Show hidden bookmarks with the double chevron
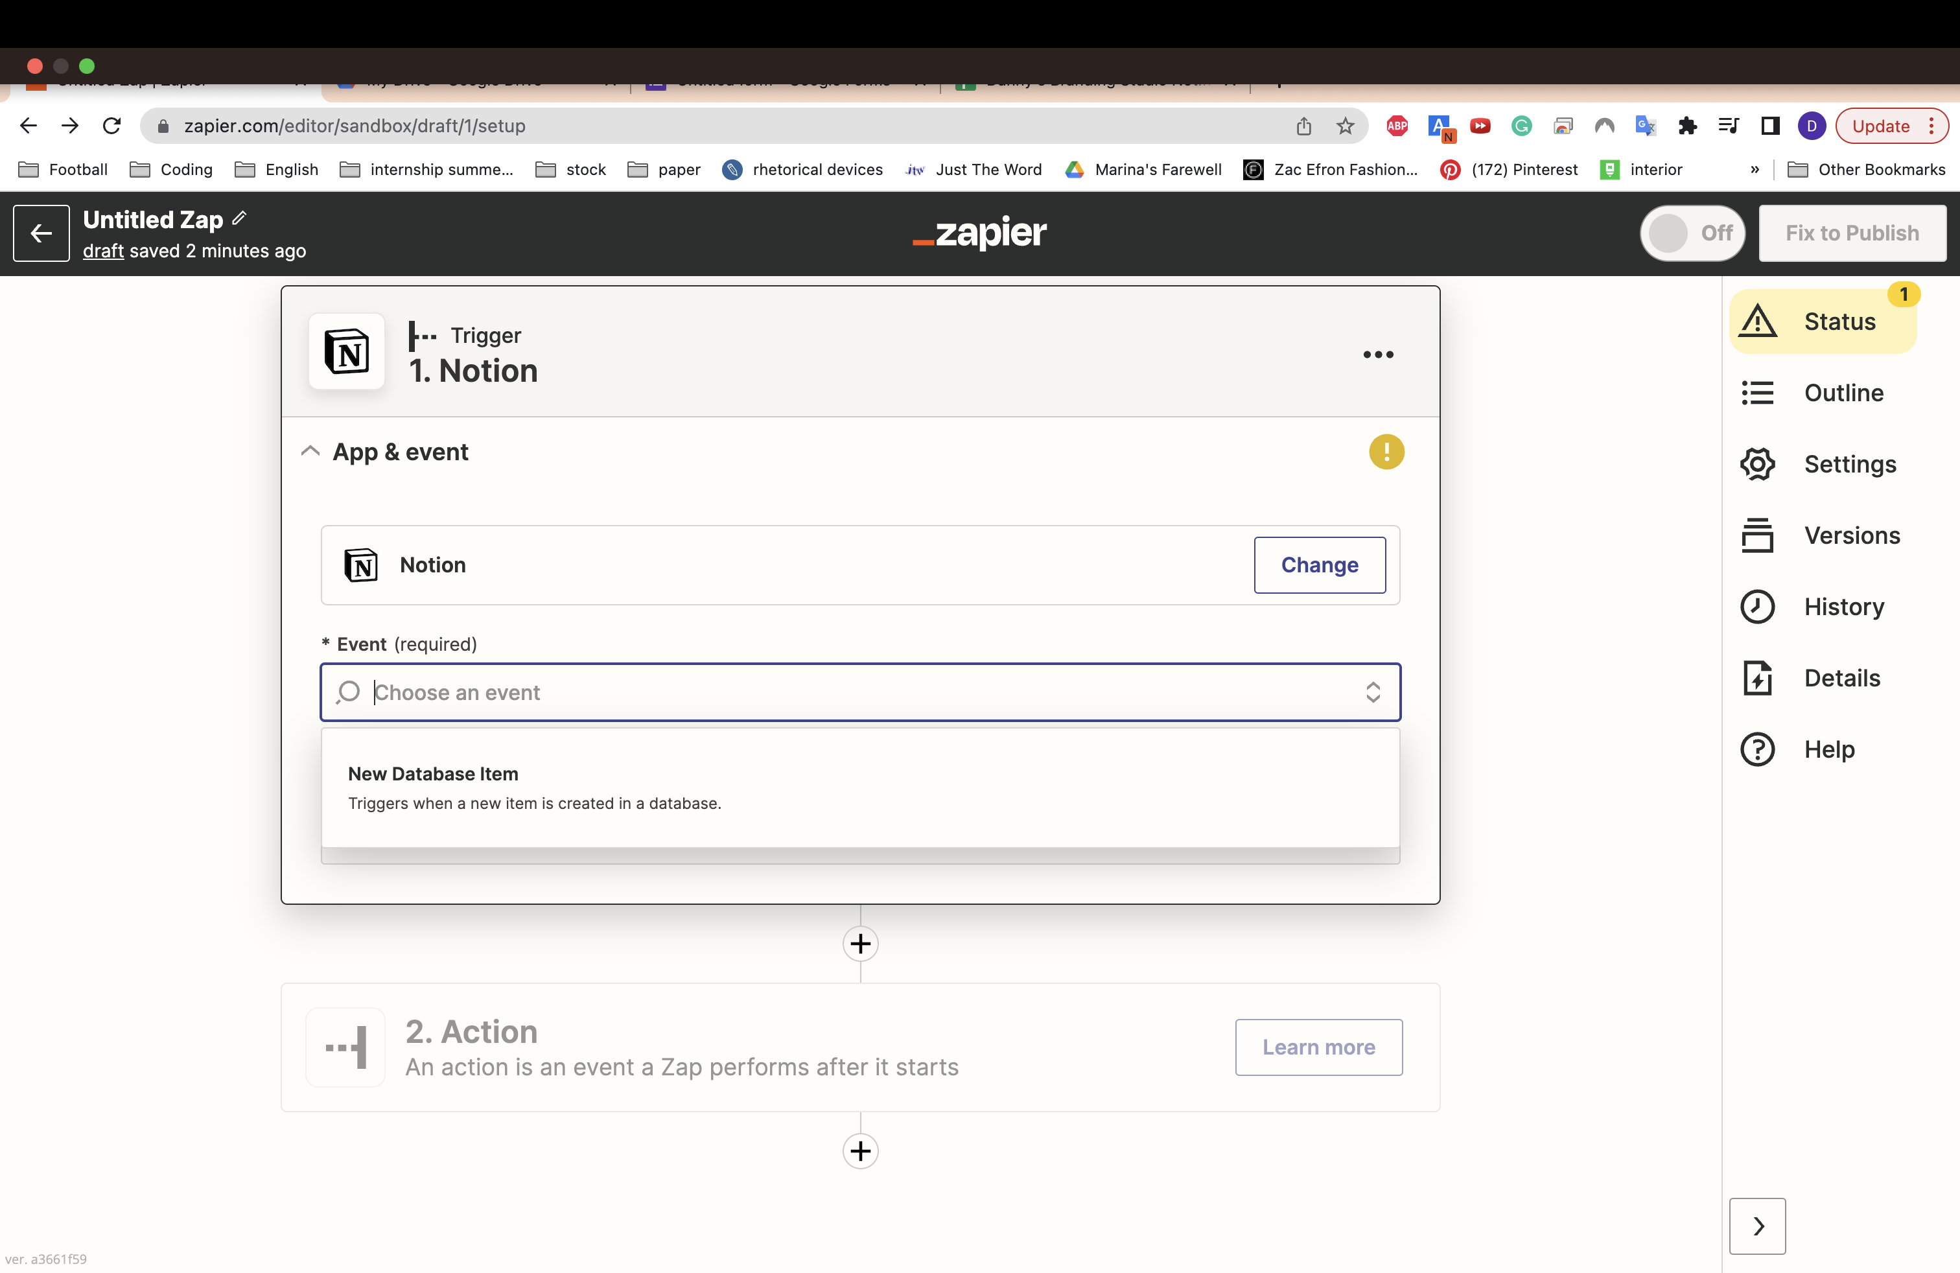 click(x=1755, y=170)
